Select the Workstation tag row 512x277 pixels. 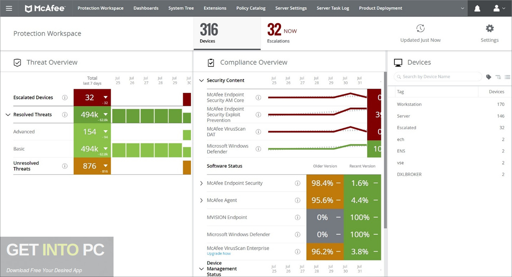pyautogui.click(x=451, y=104)
